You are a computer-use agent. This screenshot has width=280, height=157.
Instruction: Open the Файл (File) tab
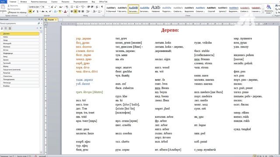click(x=3, y=2)
